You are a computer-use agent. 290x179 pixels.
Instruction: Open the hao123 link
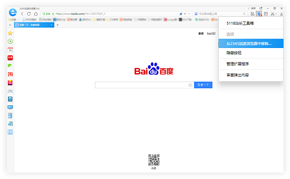[211, 34]
